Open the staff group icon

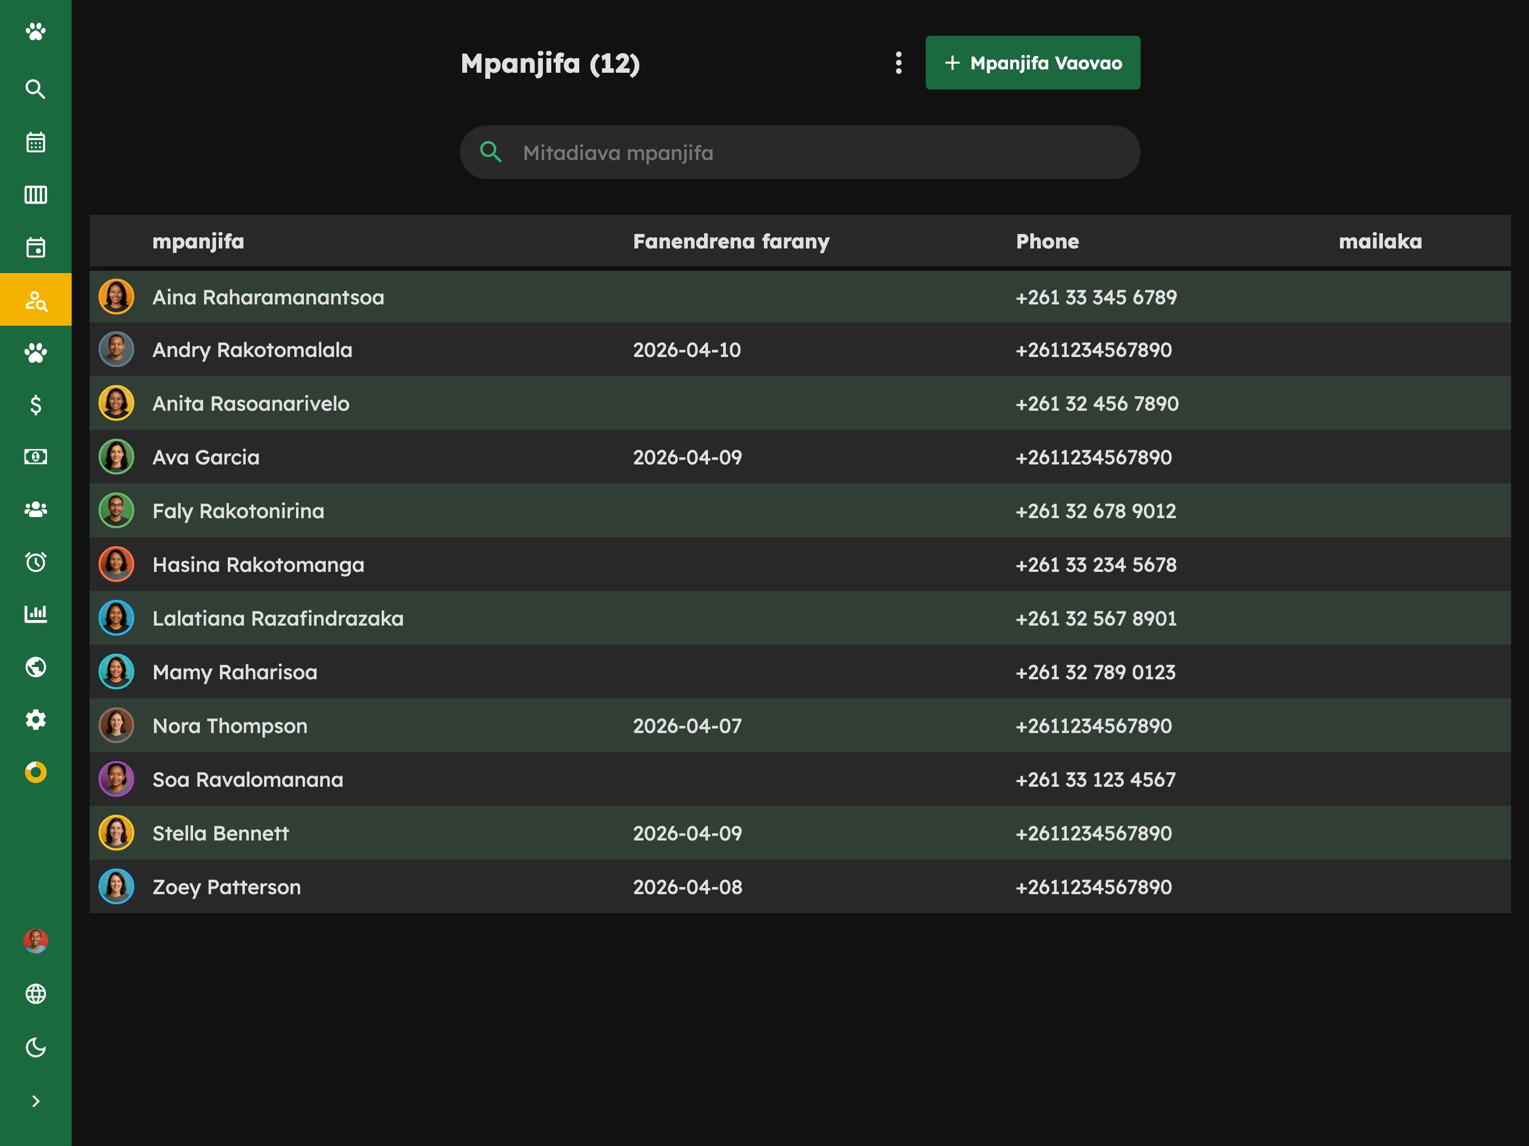35,509
